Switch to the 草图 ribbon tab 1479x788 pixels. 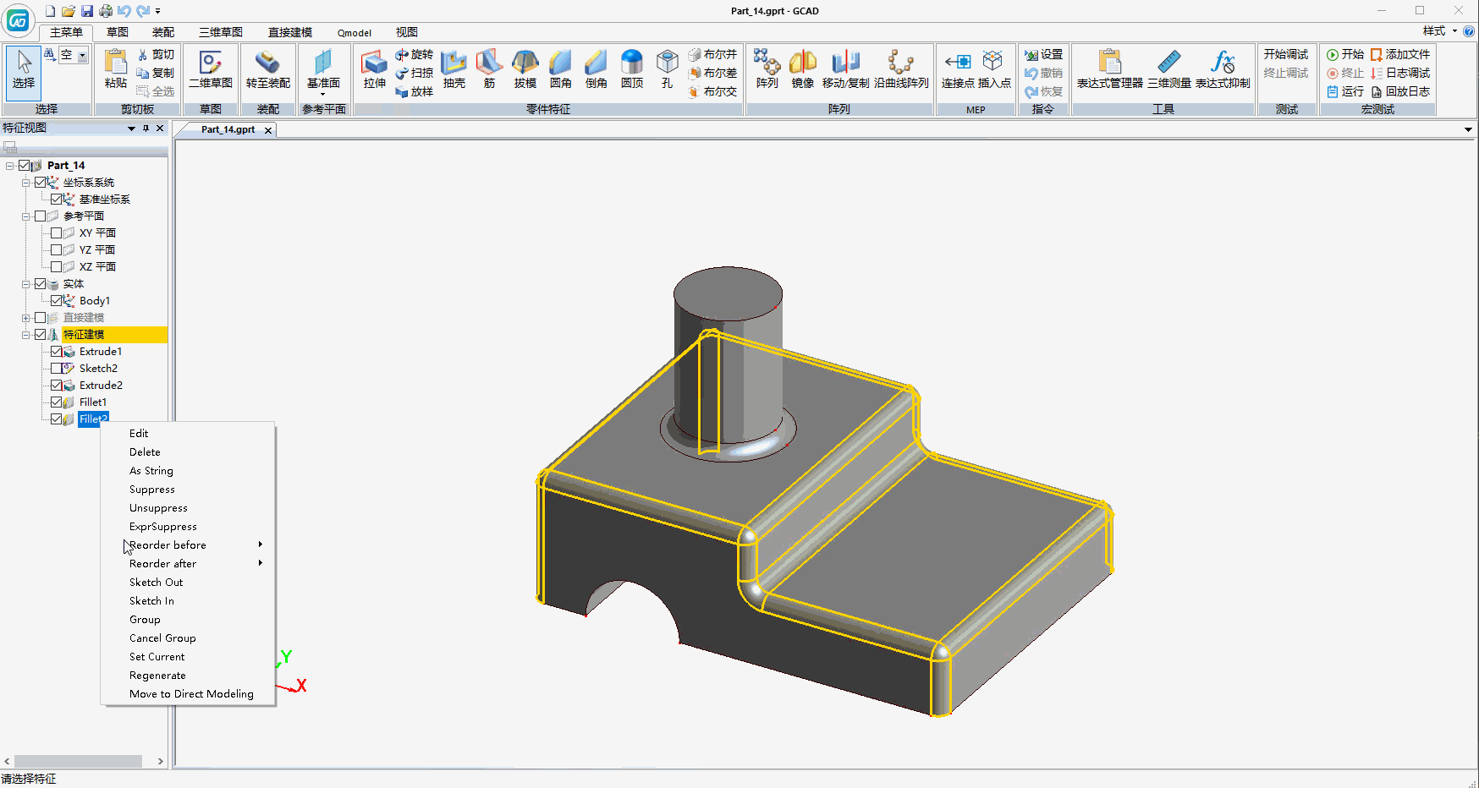tap(118, 32)
